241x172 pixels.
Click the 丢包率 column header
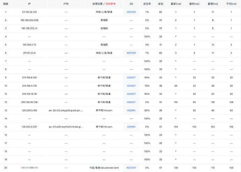(147, 4)
